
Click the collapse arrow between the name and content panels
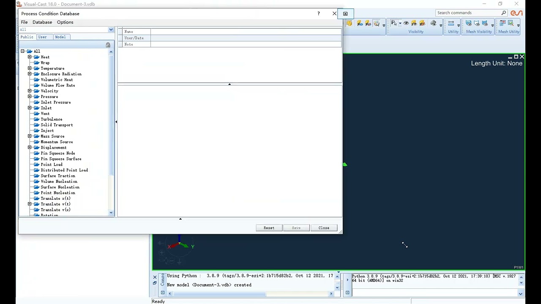point(230,84)
